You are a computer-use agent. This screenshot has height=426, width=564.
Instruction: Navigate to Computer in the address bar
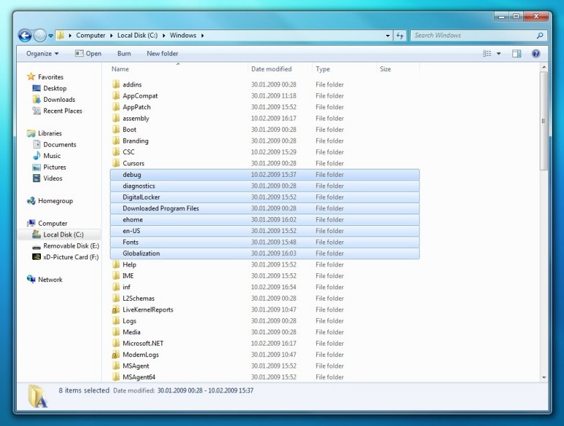pyautogui.click(x=90, y=35)
